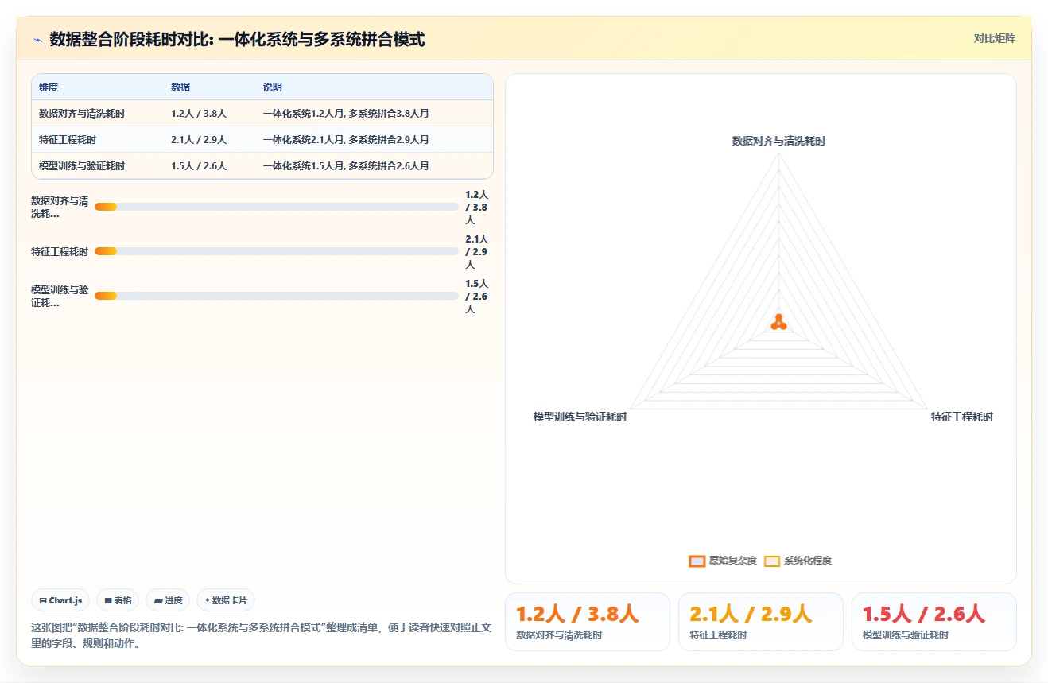Click the 说明 column header

(x=273, y=87)
